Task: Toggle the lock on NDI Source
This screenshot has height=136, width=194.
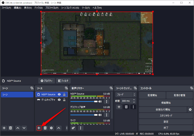Action: 64,94
